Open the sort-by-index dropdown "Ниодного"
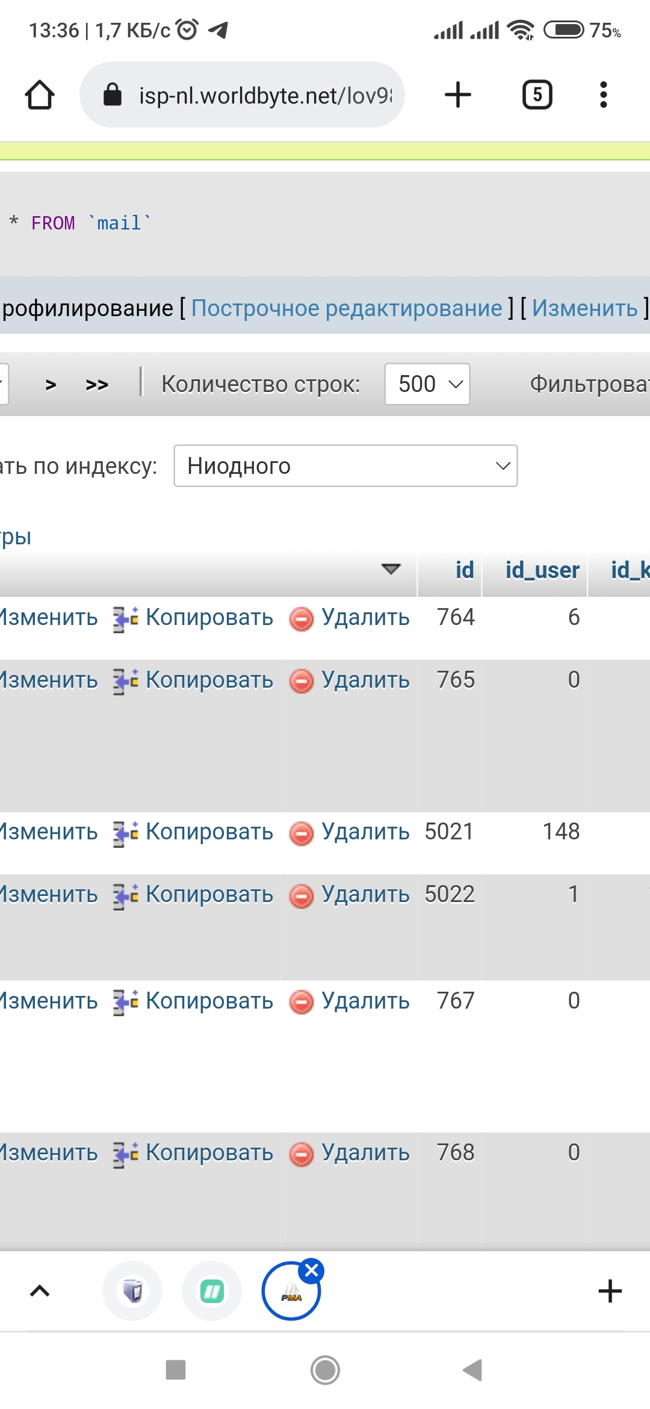 pos(345,466)
